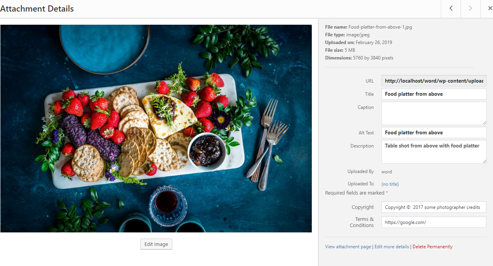The height and width of the screenshot is (266, 493).
Task: Click inside the Description textarea
Action: click(434, 152)
